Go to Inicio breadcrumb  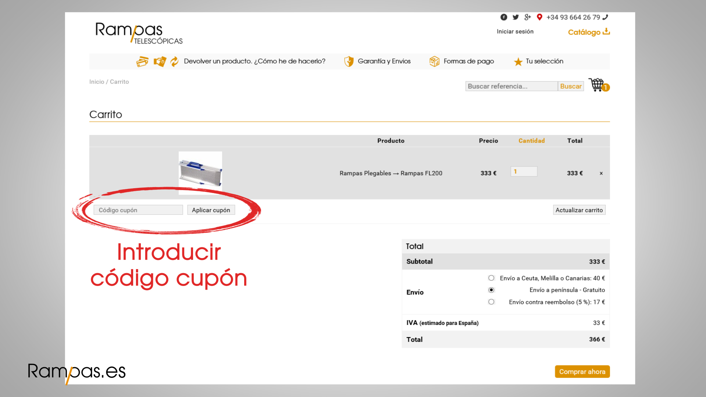coord(97,82)
